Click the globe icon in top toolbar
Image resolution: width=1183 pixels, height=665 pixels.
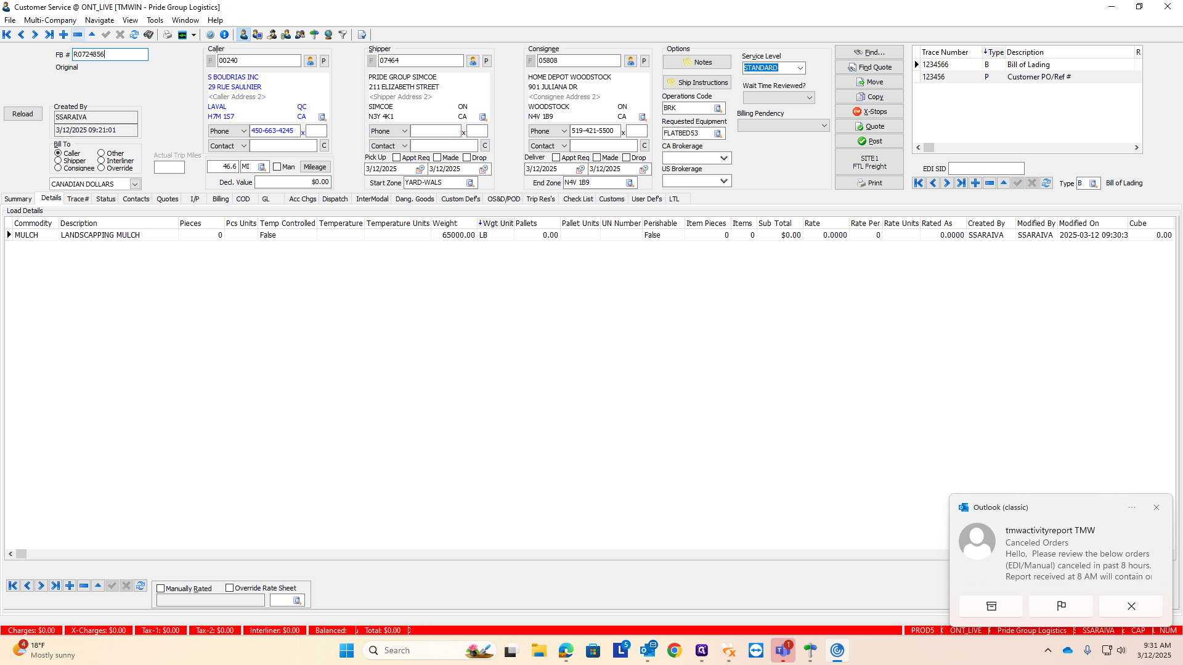click(x=328, y=34)
